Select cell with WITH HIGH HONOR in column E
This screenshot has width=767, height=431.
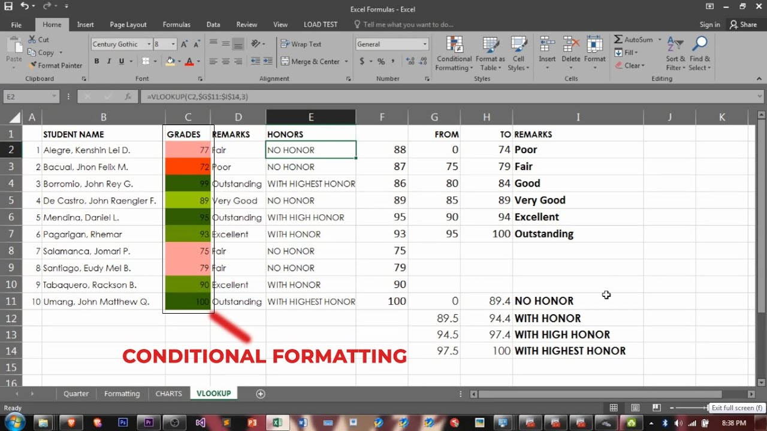point(310,217)
